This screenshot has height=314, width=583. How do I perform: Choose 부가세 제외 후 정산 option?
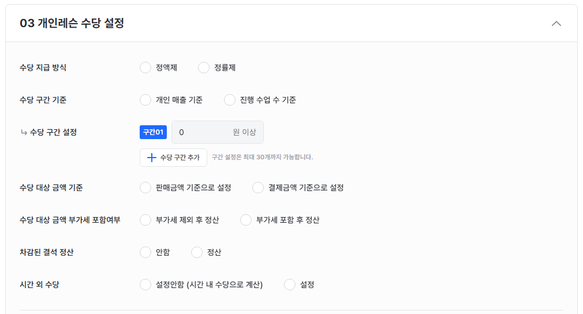145,220
